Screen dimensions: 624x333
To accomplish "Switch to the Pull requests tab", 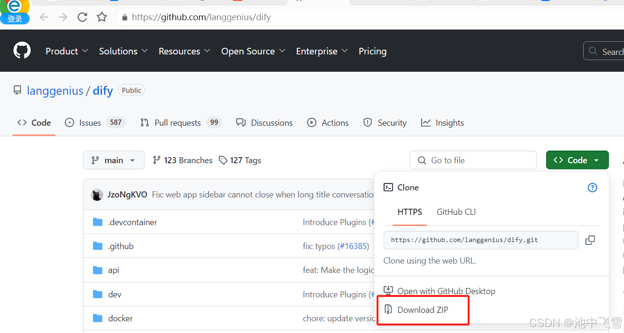I will [x=181, y=122].
